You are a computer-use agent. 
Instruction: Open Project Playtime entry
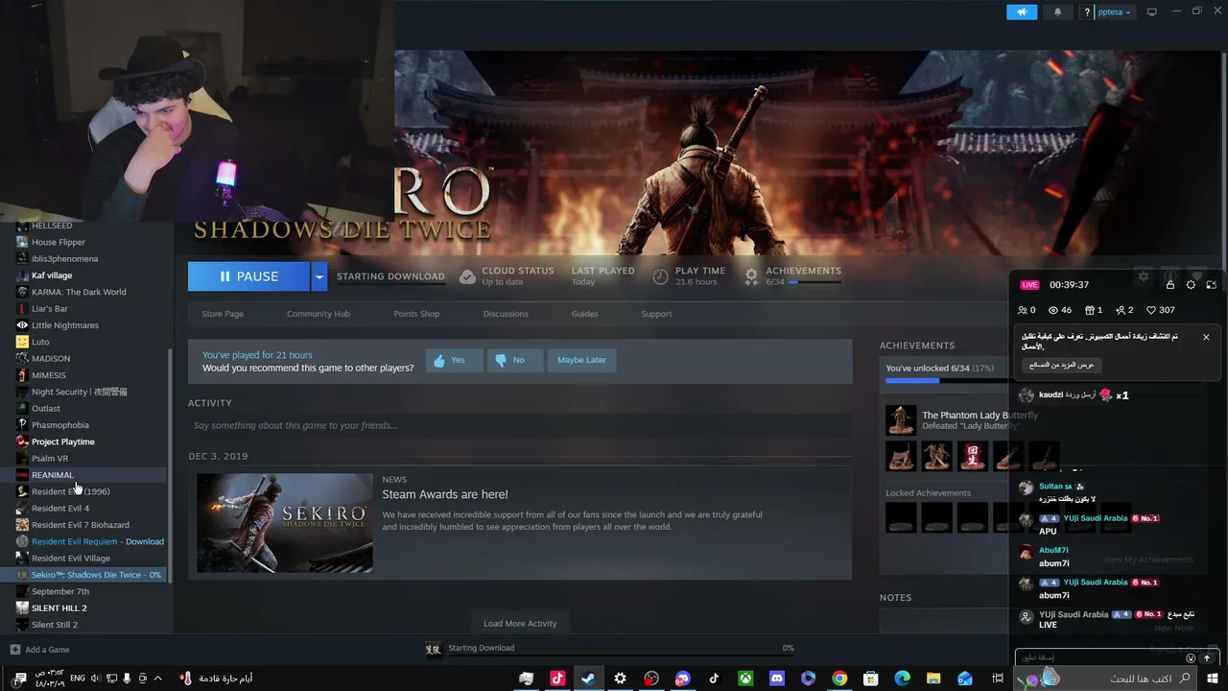(63, 441)
